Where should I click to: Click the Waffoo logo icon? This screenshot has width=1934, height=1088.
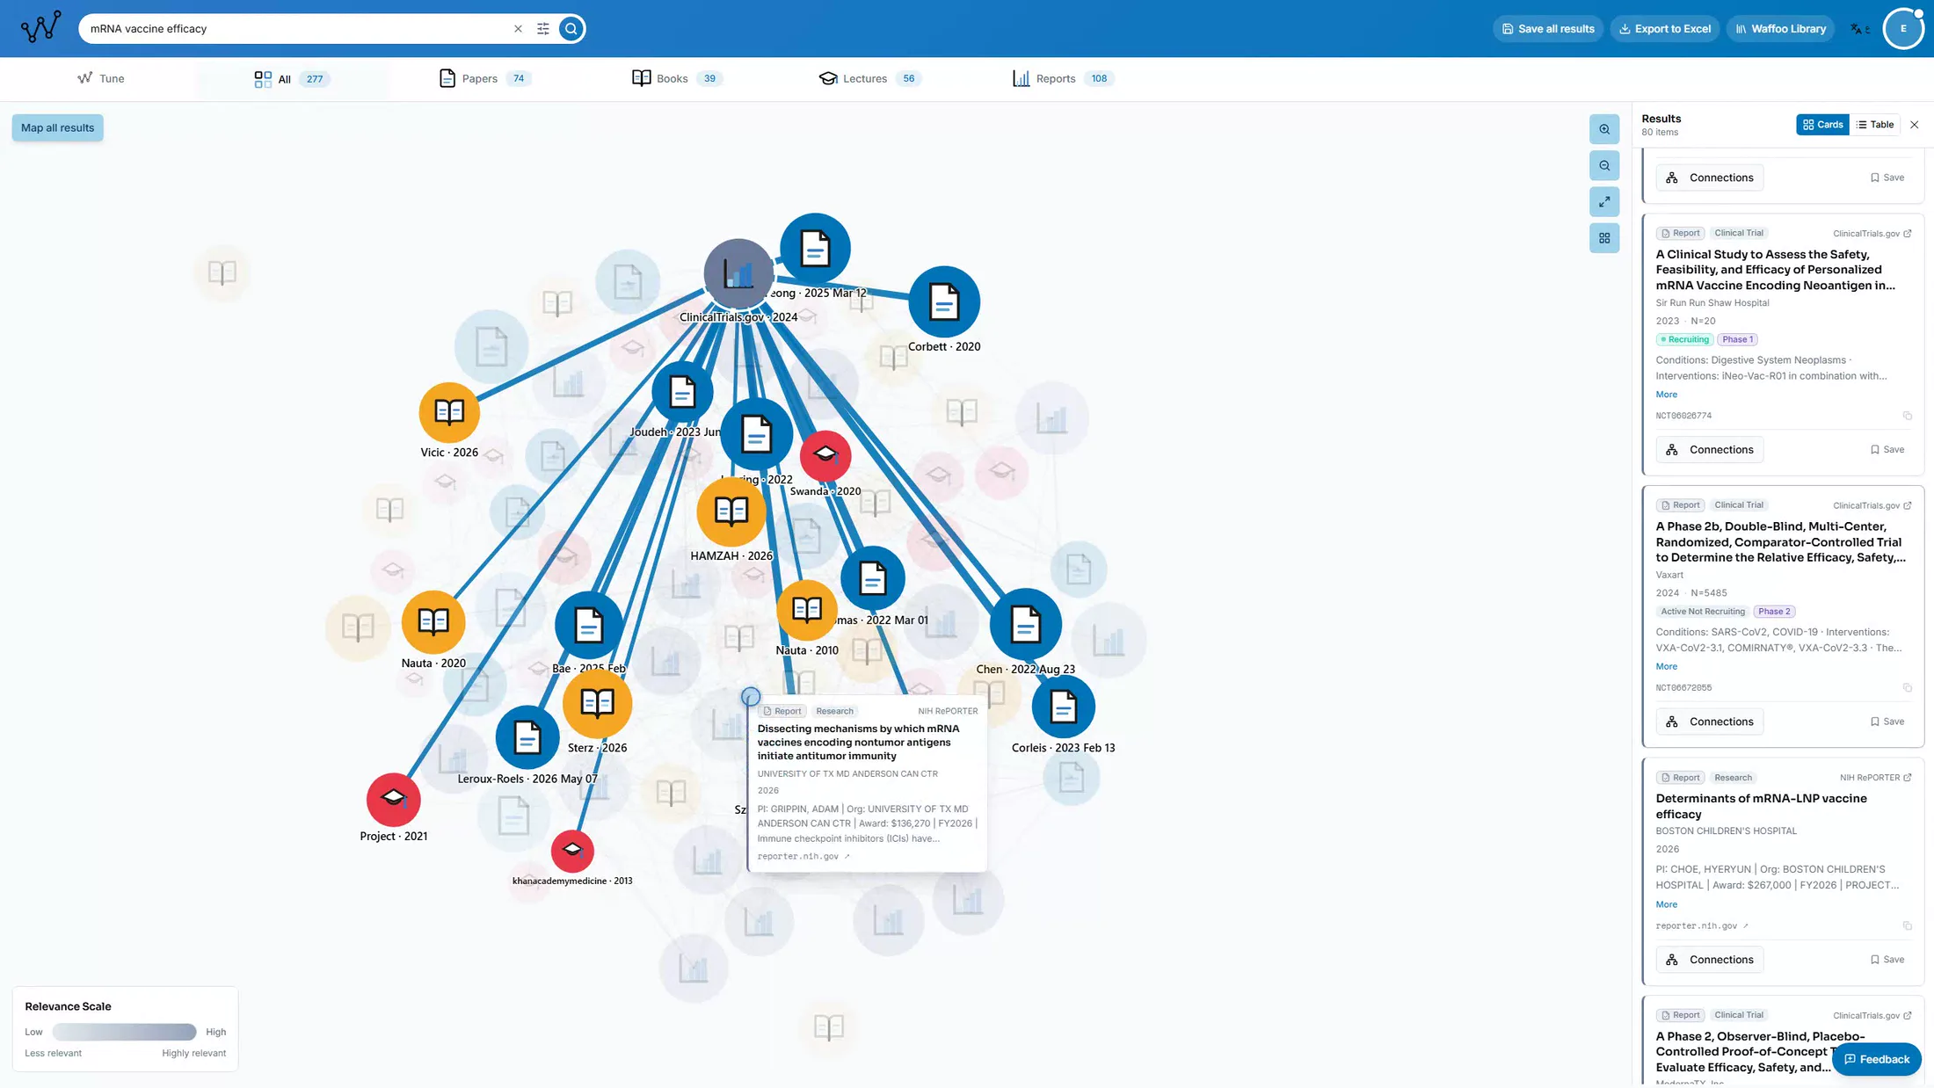pyautogui.click(x=41, y=28)
